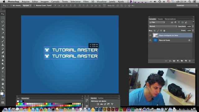The width and height of the screenshot is (199, 112).
Task: Click the Opacidade 100% field
Action: tap(189, 26)
